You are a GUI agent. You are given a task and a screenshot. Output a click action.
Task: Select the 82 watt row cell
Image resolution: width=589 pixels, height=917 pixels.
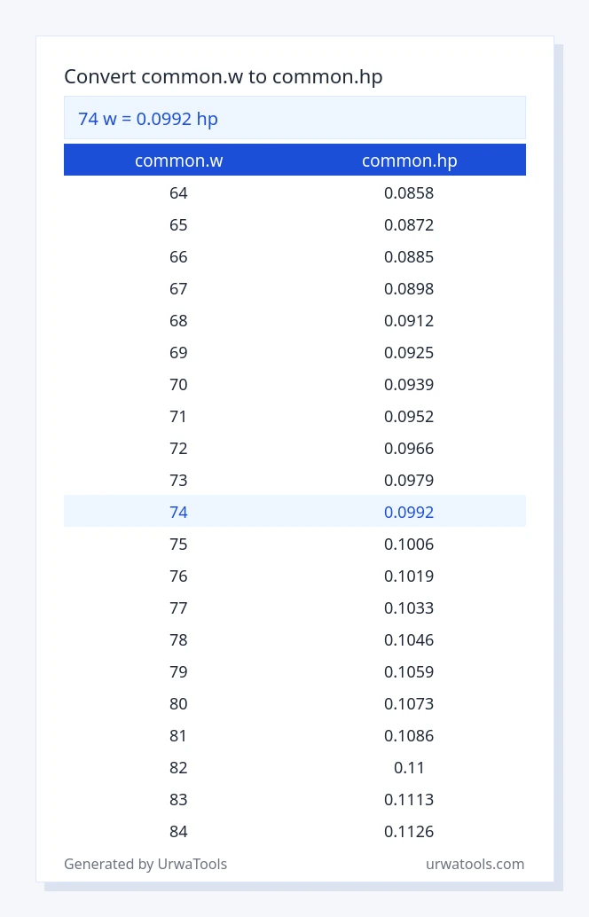click(x=178, y=767)
